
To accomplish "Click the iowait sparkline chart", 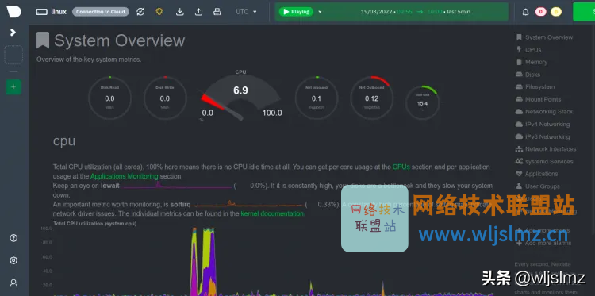I will (177, 185).
